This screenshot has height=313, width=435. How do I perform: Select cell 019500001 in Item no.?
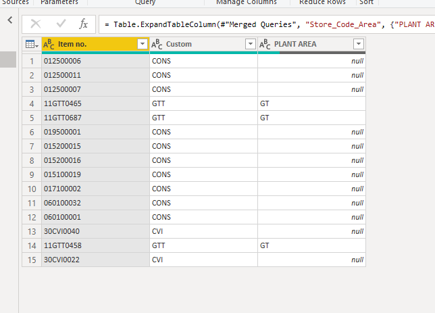(x=95, y=132)
